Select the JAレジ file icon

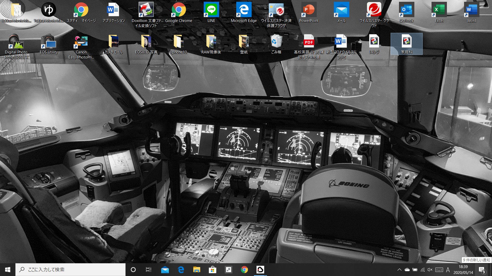tap(374, 44)
